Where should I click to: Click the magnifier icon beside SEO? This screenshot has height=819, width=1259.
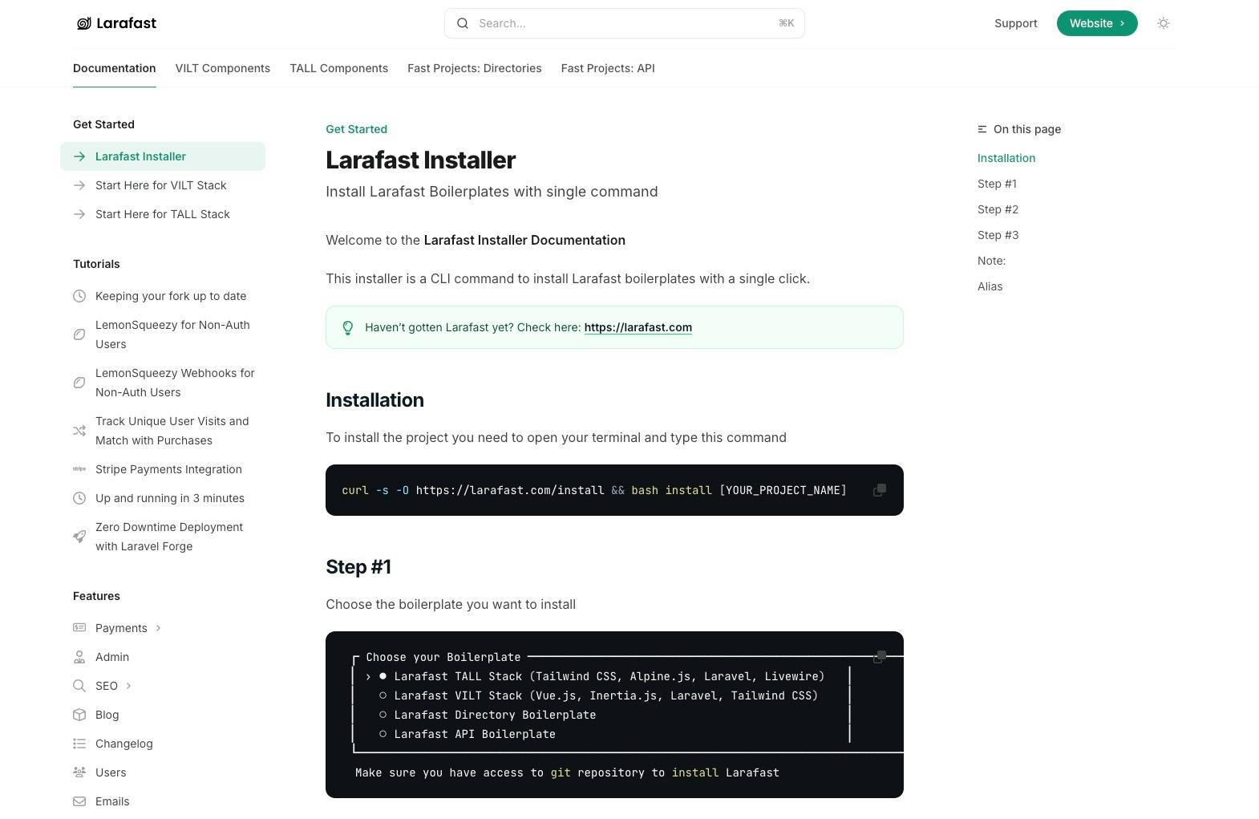(x=79, y=686)
